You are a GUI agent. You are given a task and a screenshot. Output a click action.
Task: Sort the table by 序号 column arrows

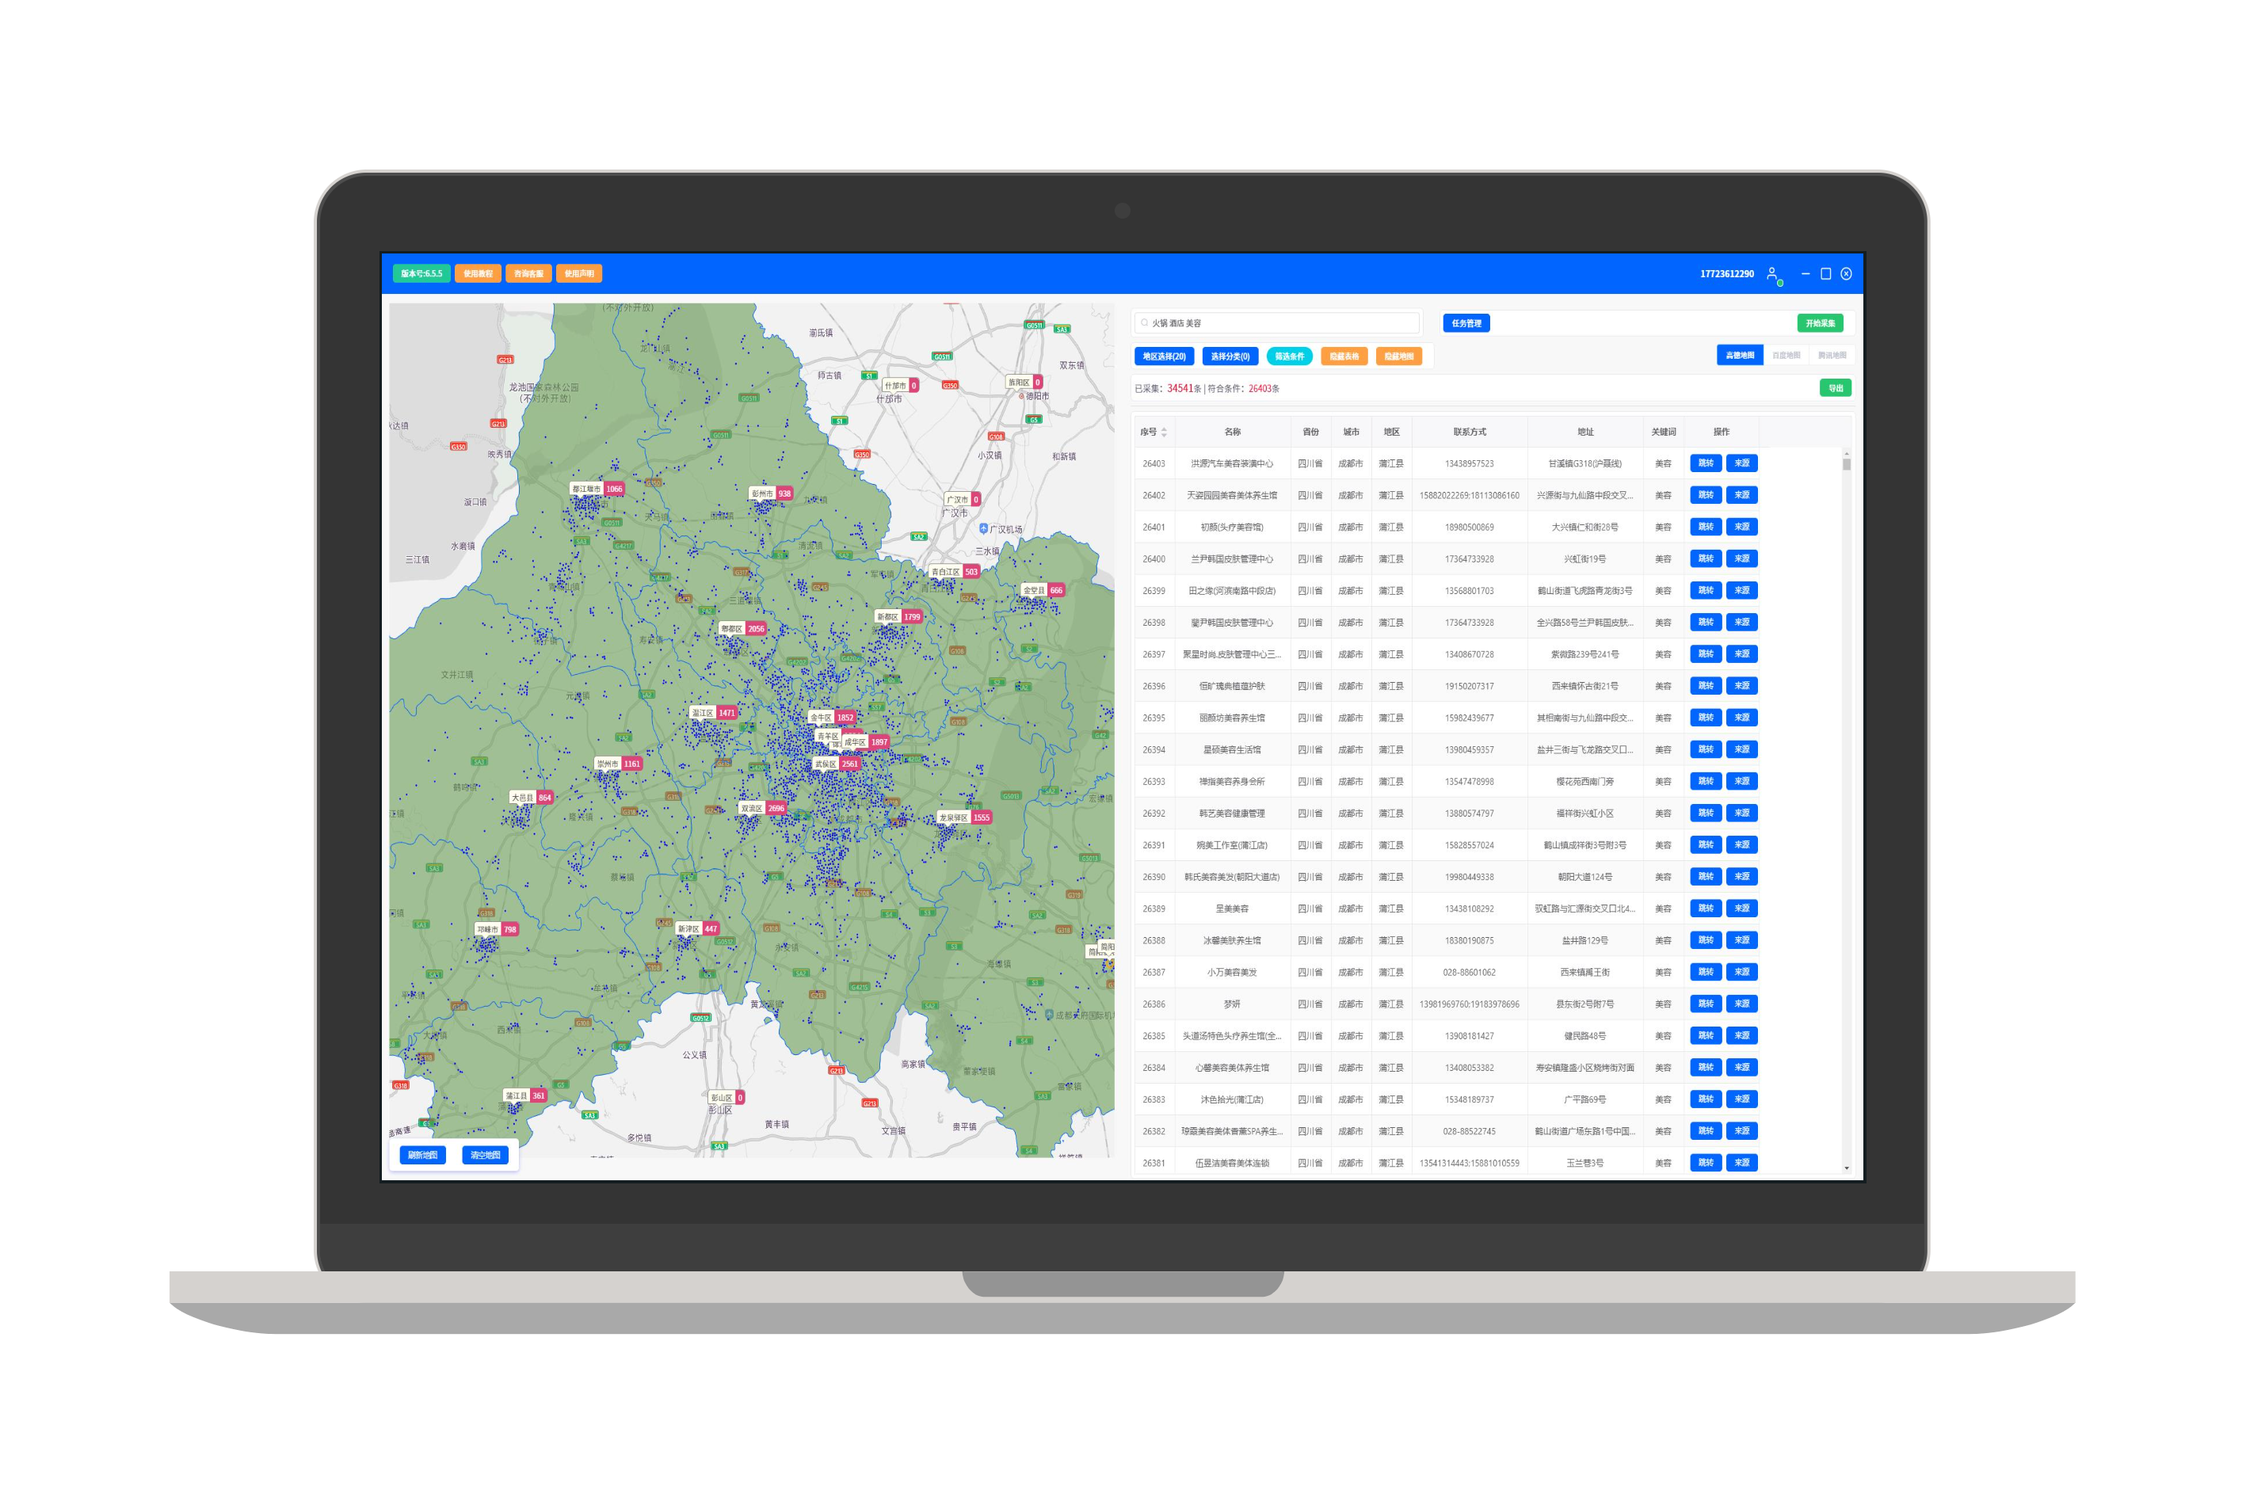click(1165, 432)
